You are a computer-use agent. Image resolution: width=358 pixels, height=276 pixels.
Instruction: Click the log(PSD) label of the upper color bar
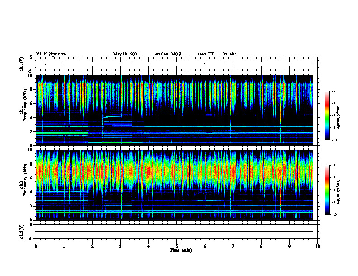pos(339,118)
